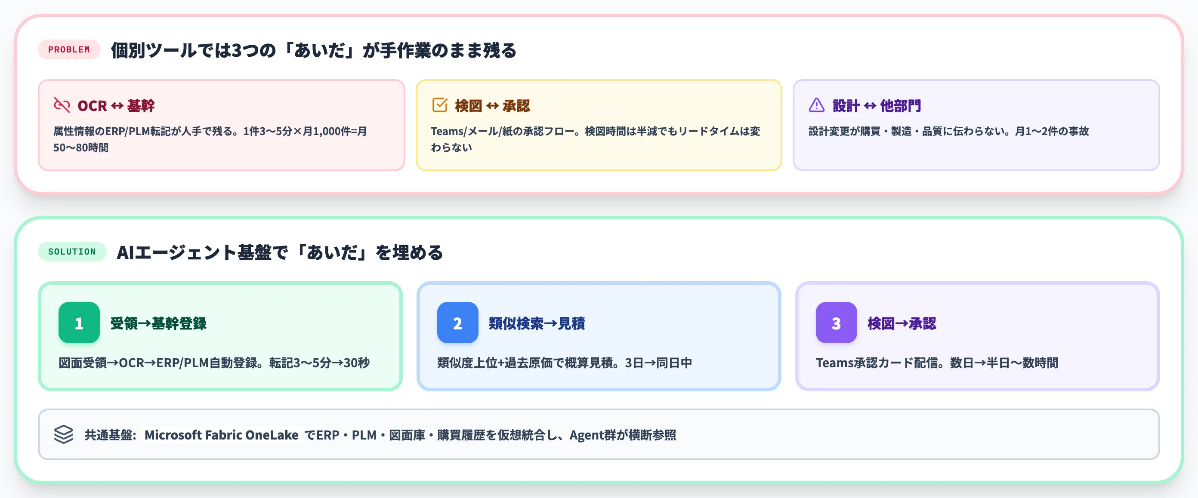Click the 検図 ↔ 承認 card title
This screenshot has height=498, width=1198.
pos(492,105)
